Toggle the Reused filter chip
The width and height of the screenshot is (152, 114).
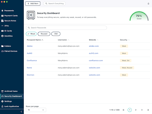pyautogui.click(x=44, y=34)
